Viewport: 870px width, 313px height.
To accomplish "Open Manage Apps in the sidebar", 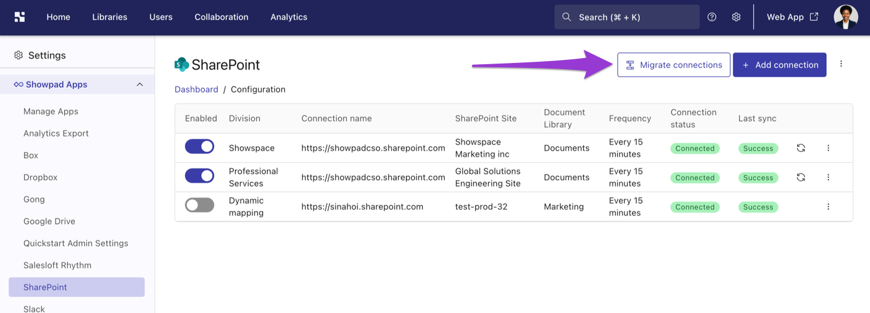I will tap(51, 112).
